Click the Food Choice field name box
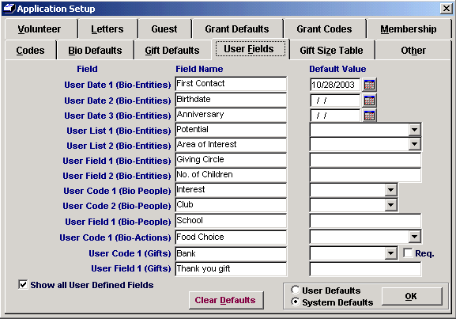The height and width of the screenshot is (319, 456). [x=231, y=237]
